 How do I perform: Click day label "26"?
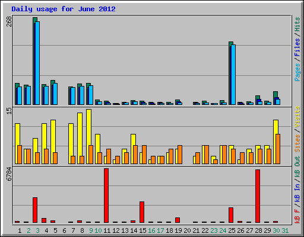[240, 230]
